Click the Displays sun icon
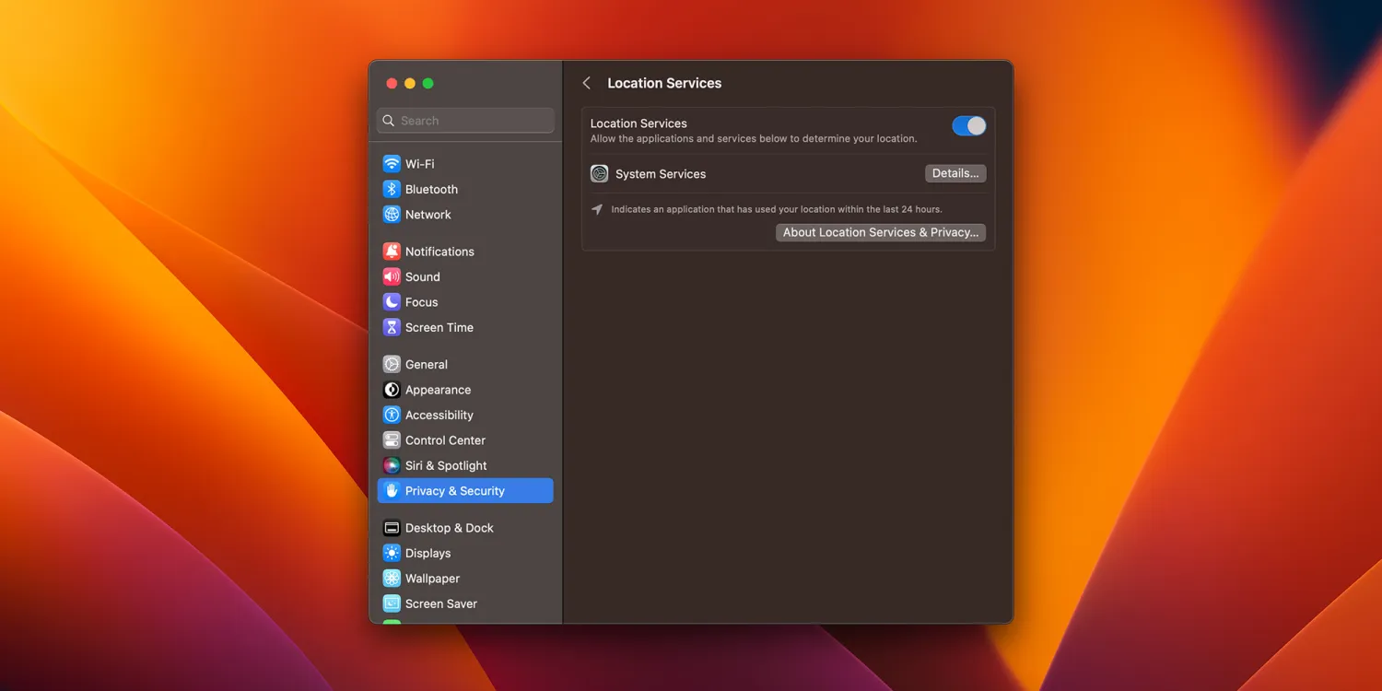 point(392,553)
